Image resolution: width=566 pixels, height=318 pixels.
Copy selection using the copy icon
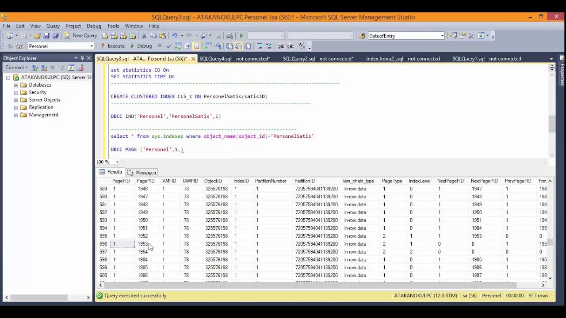(153, 36)
